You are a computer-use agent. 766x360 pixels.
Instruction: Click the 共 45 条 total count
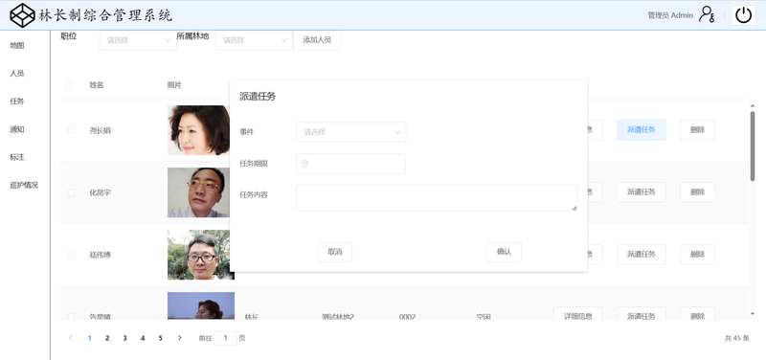point(736,338)
